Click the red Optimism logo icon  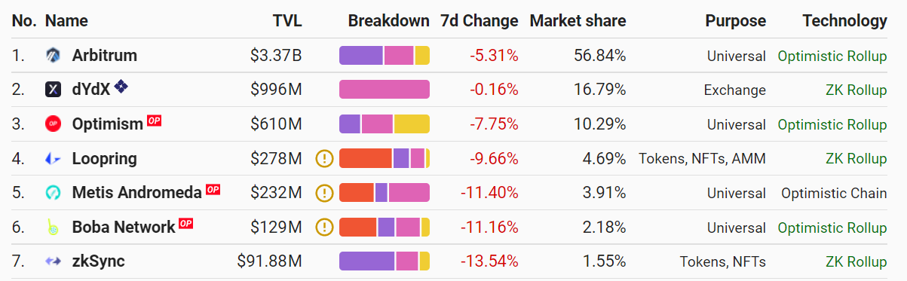[x=53, y=124]
